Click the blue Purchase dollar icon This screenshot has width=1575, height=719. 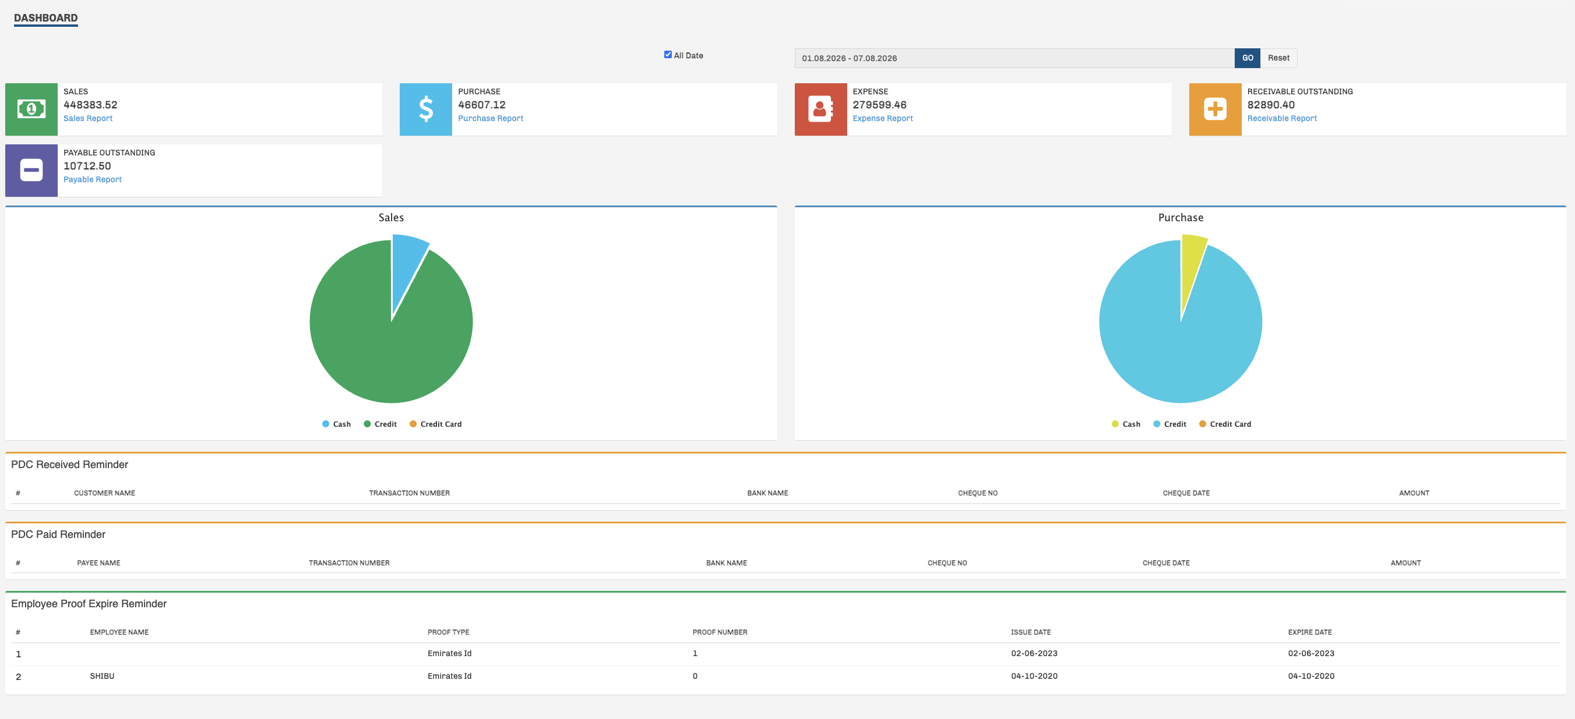(425, 109)
